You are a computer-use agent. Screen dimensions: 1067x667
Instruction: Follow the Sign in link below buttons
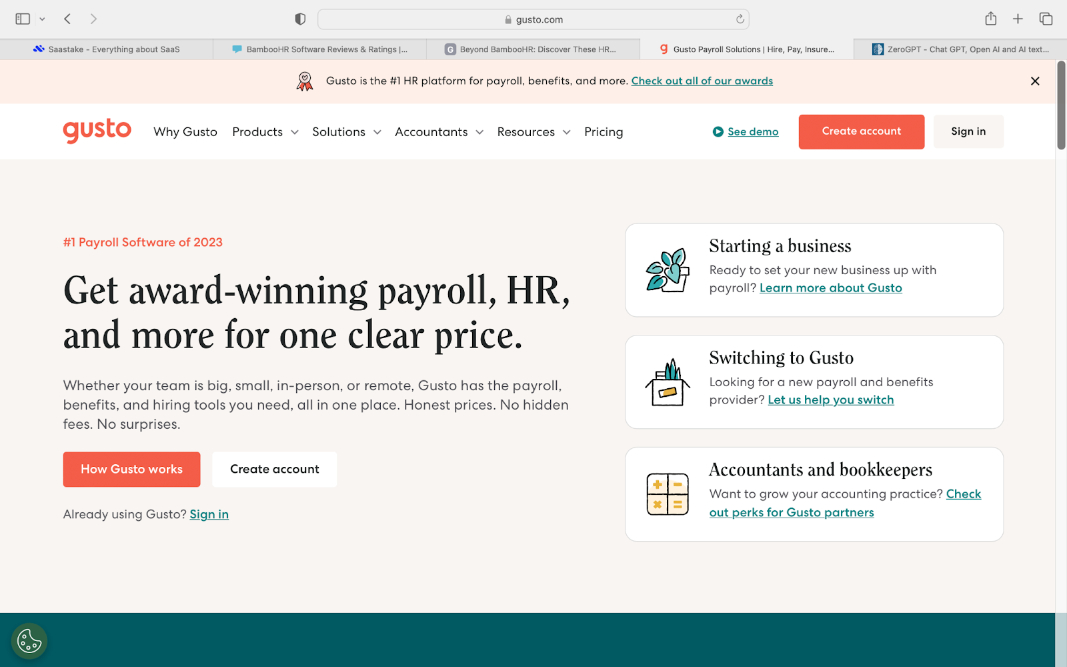pos(209,514)
